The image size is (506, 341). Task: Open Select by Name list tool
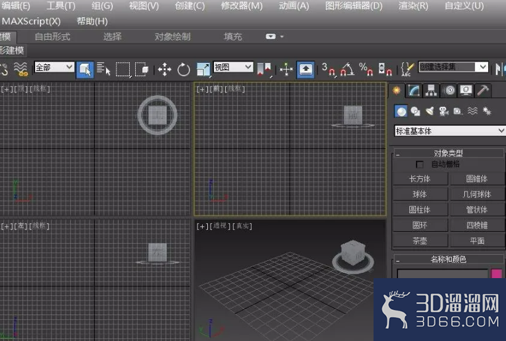point(103,69)
